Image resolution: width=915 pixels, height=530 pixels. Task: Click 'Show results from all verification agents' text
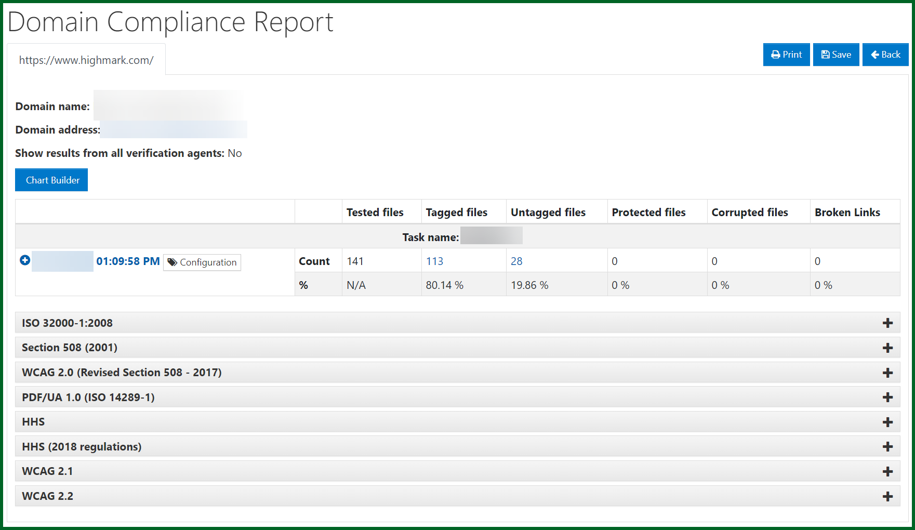[x=120, y=153]
